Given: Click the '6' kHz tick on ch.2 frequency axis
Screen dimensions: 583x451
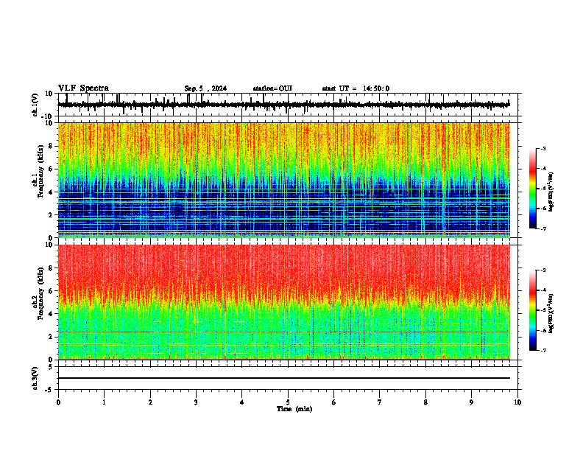Looking at the screenshot, I should (52, 291).
